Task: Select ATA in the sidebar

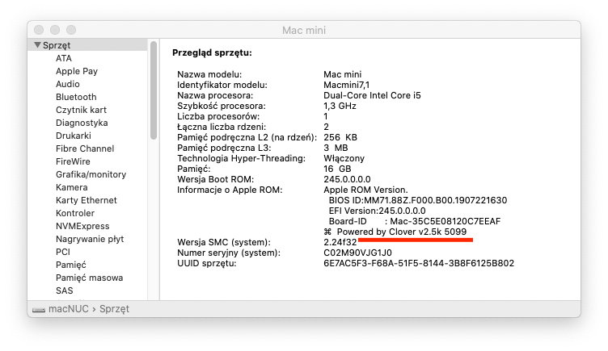Action: point(64,58)
